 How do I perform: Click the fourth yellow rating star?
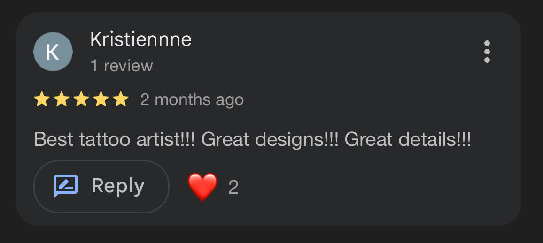coord(101,99)
